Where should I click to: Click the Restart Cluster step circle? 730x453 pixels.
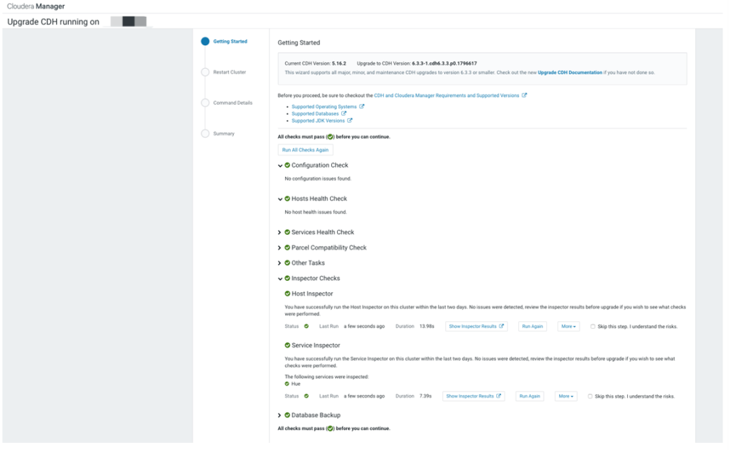[x=205, y=72]
